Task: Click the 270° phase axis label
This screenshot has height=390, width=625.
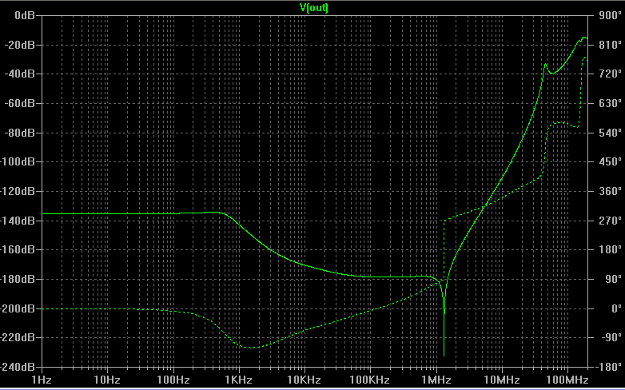Action: [610, 221]
